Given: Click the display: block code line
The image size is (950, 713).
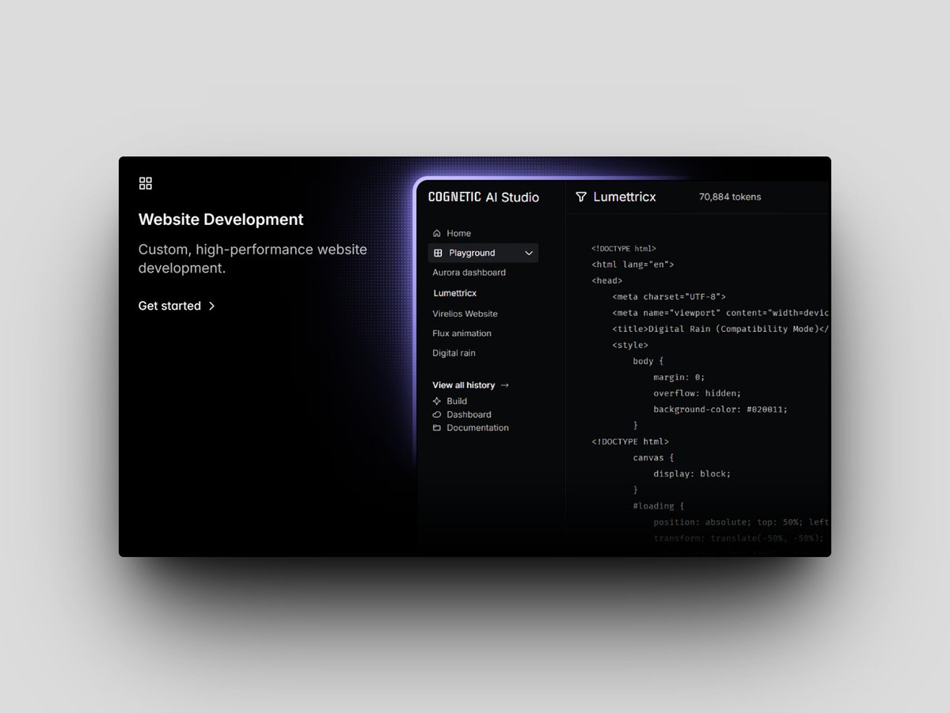Looking at the screenshot, I should 692,474.
